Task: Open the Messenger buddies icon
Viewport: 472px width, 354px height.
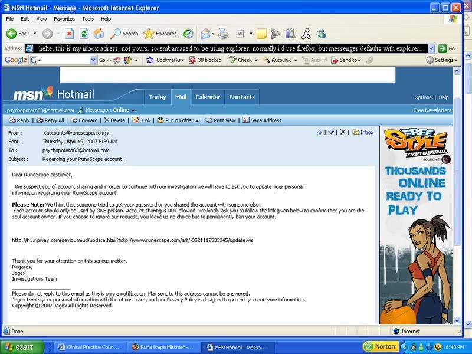Action: 321,34
